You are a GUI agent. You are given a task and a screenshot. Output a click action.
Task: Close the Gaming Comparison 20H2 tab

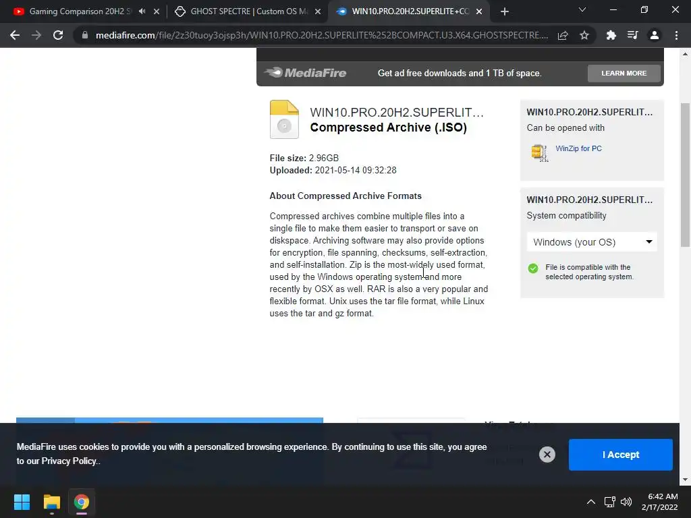coord(157,11)
